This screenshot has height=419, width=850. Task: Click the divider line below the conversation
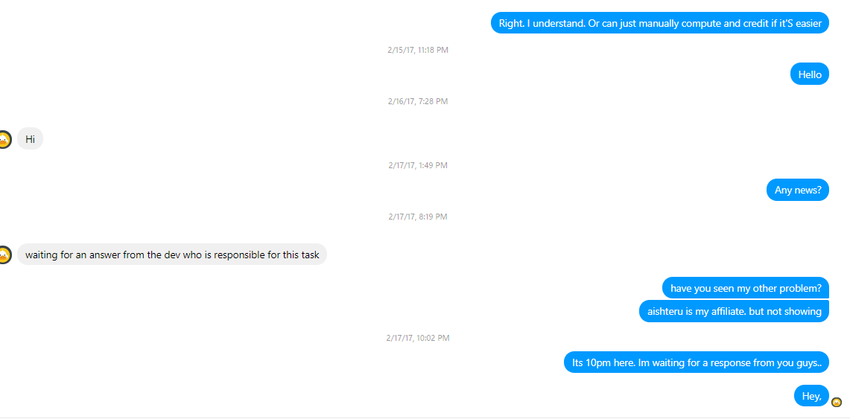[x=425, y=418]
